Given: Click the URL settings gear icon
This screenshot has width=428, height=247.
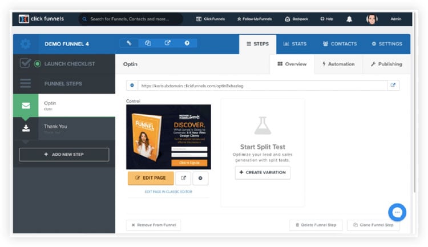Looking at the screenshot, I should coord(132,86).
